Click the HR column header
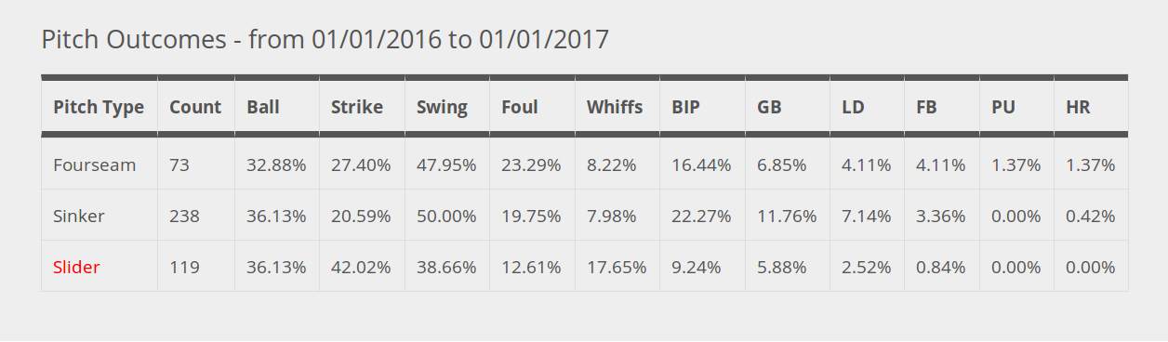This screenshot has height=342, width=1168. [1078, 107]
